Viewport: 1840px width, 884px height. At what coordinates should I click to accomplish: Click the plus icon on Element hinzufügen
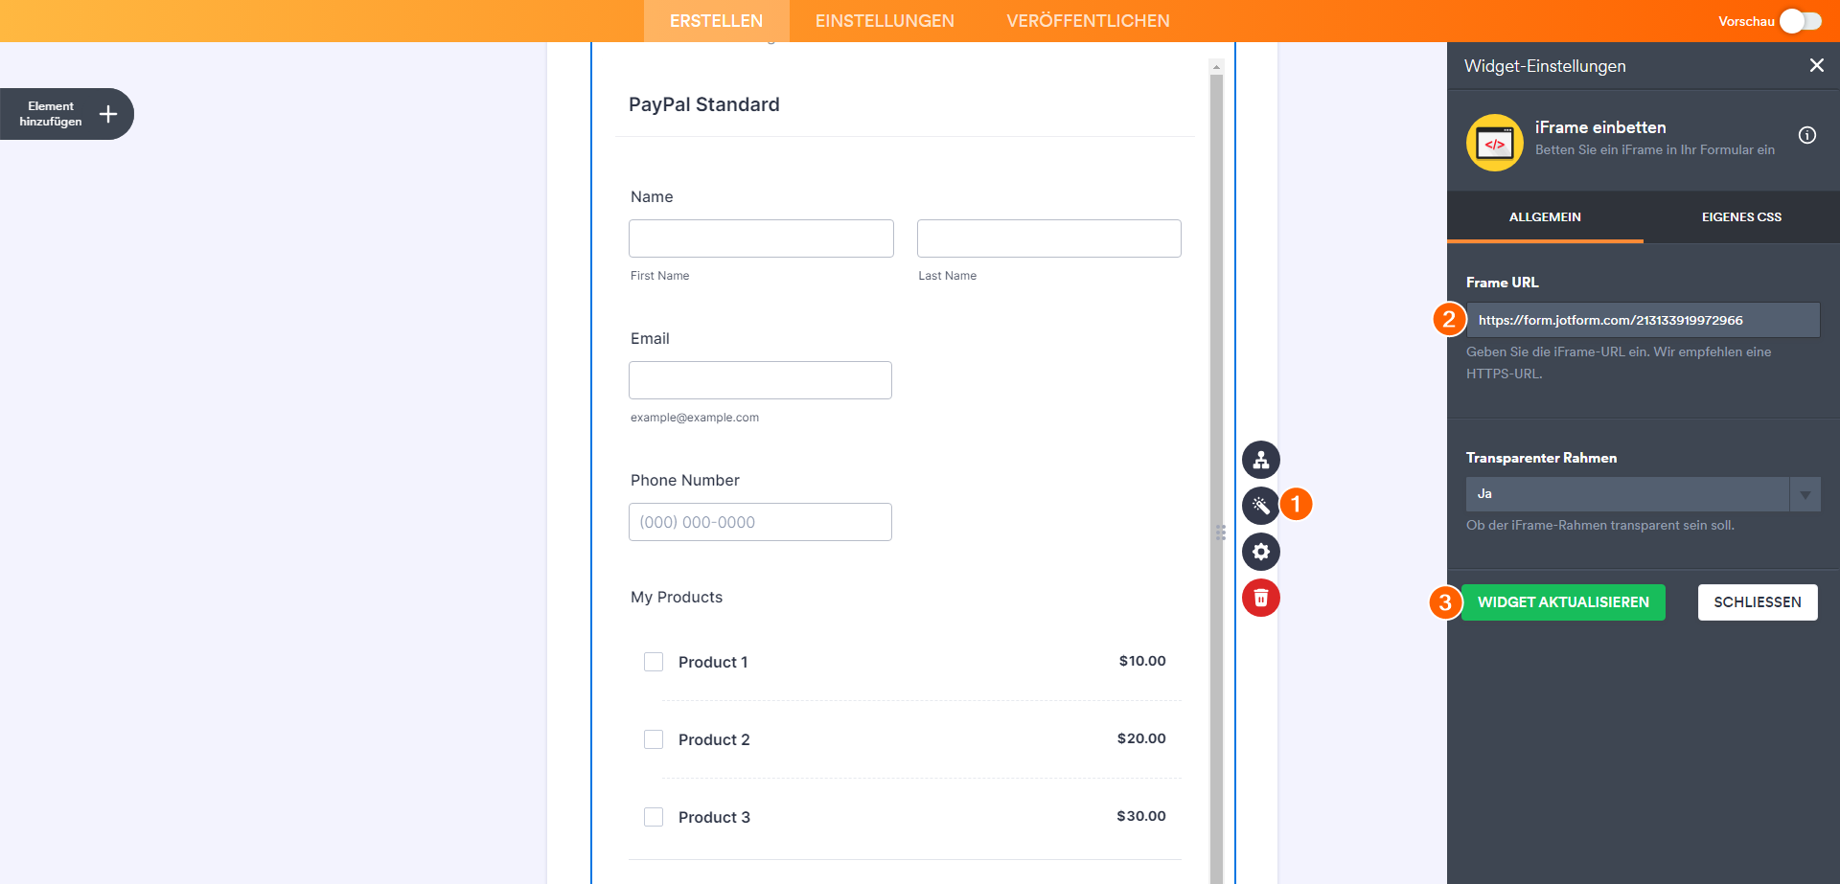click(108, 114)
